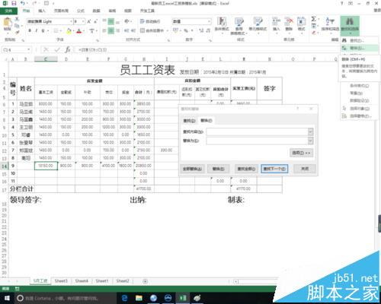The image size is (381, 304).
Task: Click the percent style icon
Action: [186, 30]
